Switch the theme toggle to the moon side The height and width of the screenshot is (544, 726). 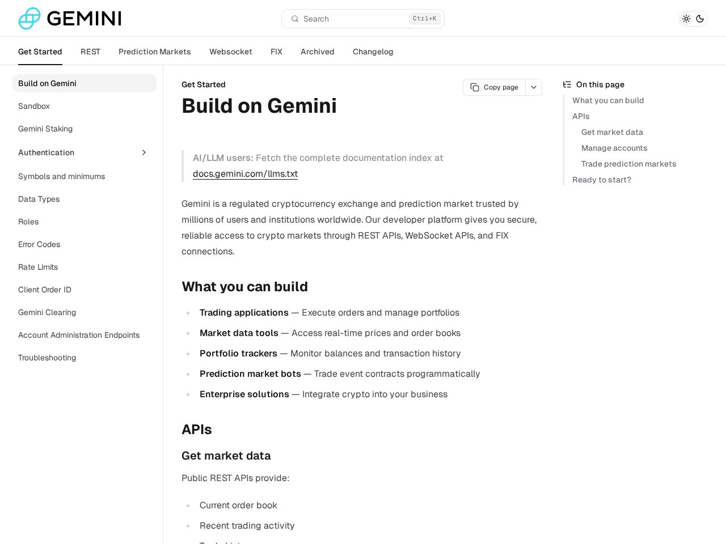click(x=700, y=19)
